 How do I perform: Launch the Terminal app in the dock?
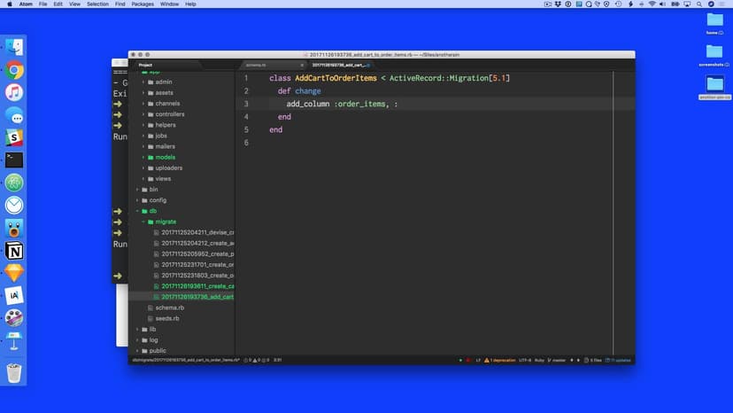[14, 160]
